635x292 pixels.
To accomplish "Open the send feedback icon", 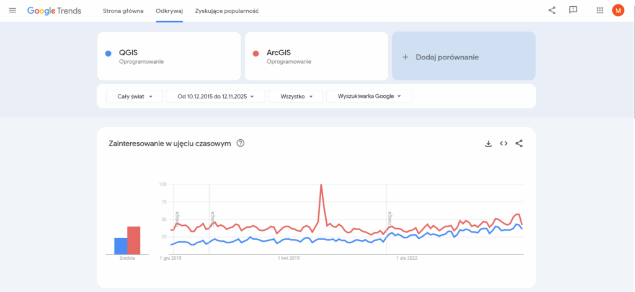I will (573, 11).
